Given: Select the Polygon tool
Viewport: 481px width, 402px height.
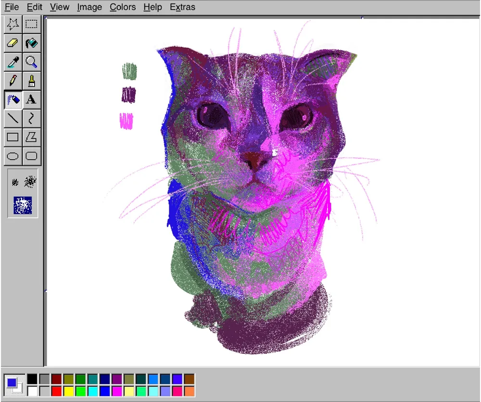Looking at the screenshot, I should [31, 138].
